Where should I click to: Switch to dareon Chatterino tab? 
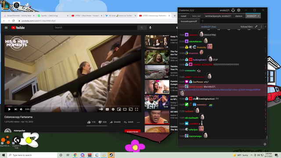(239, 16)
